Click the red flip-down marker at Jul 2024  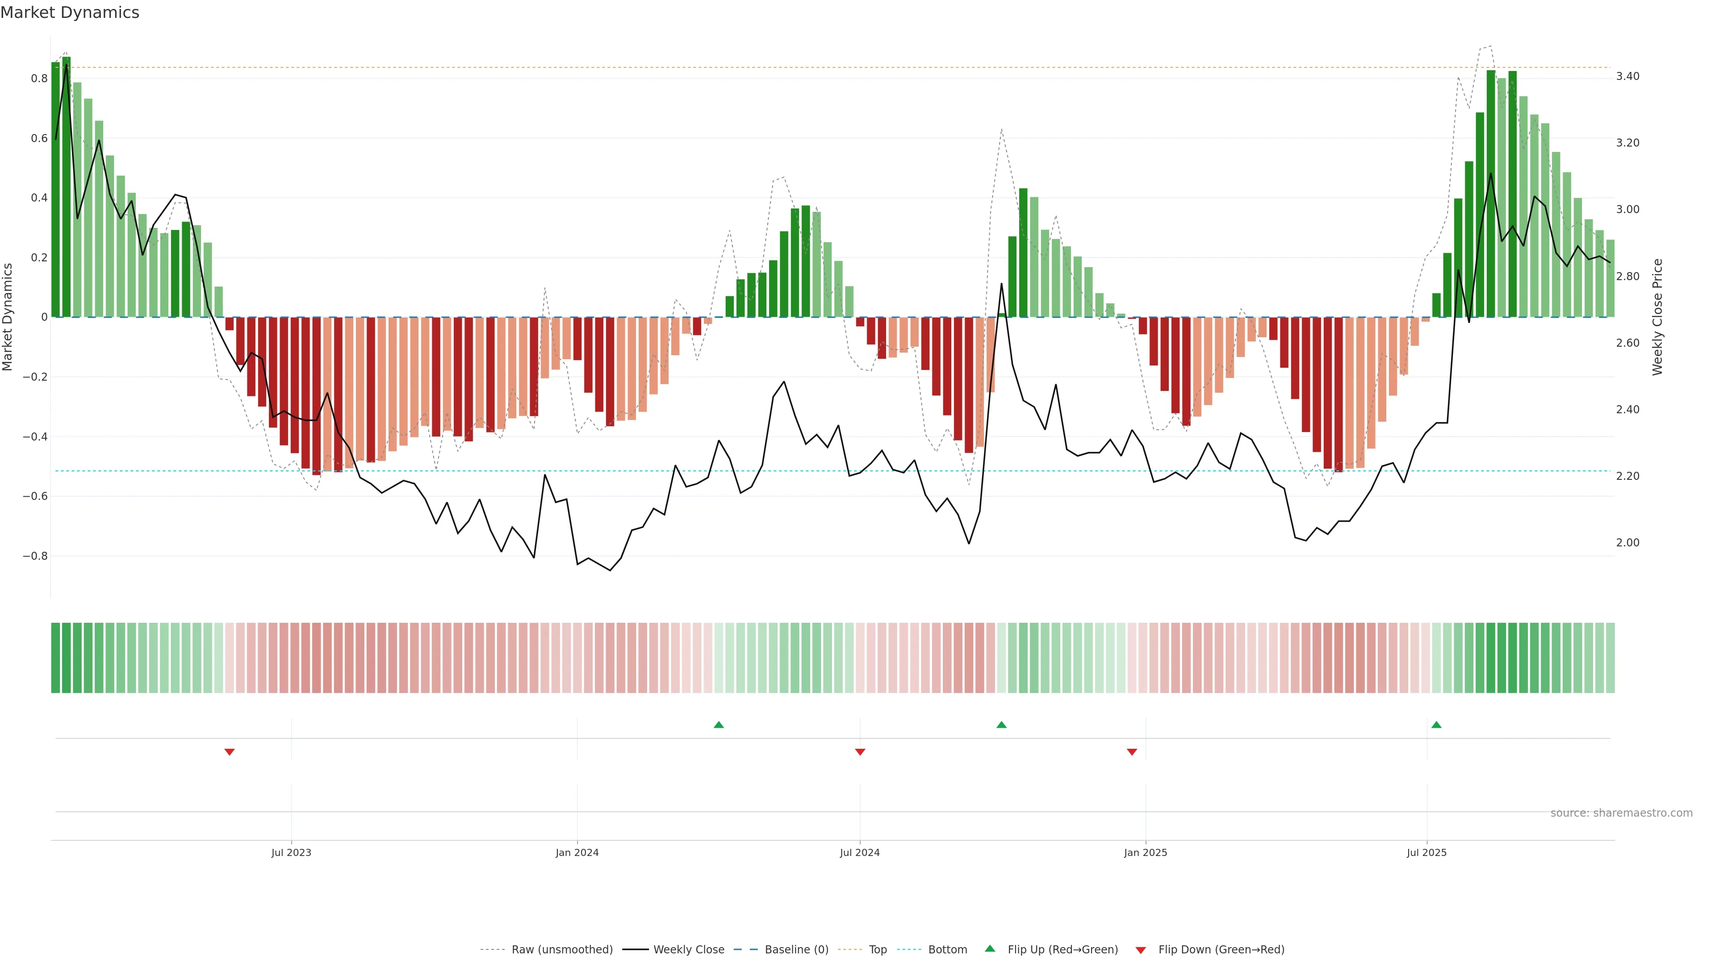pyautogui.click(x=860, y=752)
